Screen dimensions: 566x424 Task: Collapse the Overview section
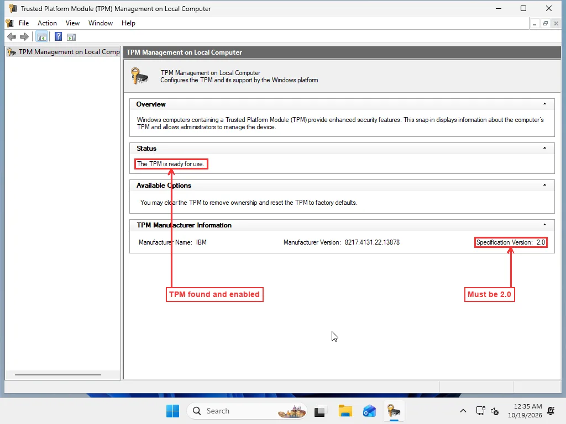[x=544, y=104]
